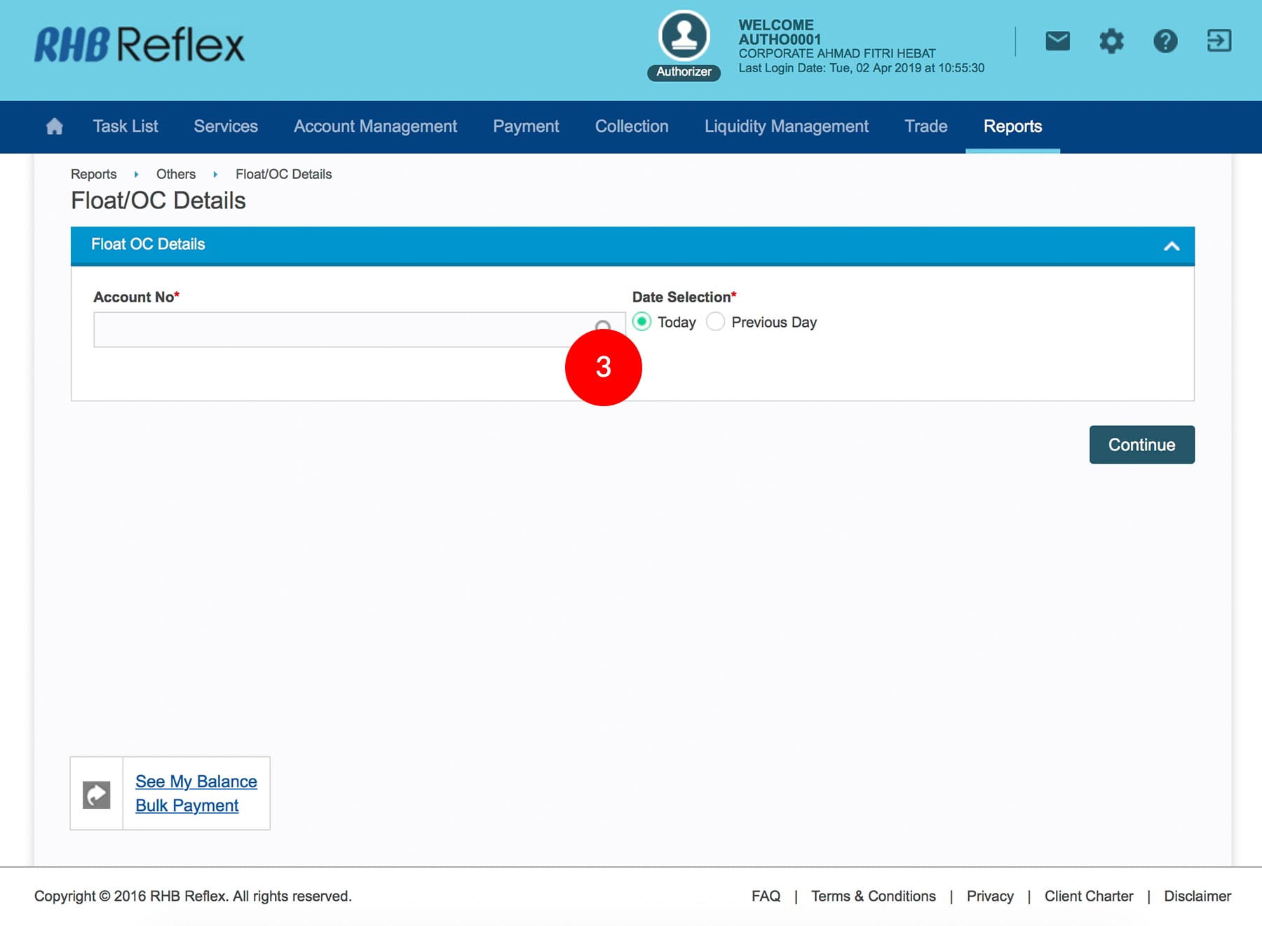Image resolution: width=1262 pixels, height=926 pixels.
Task: Click the home icon in navigation bar
Action: click(54, 126)
